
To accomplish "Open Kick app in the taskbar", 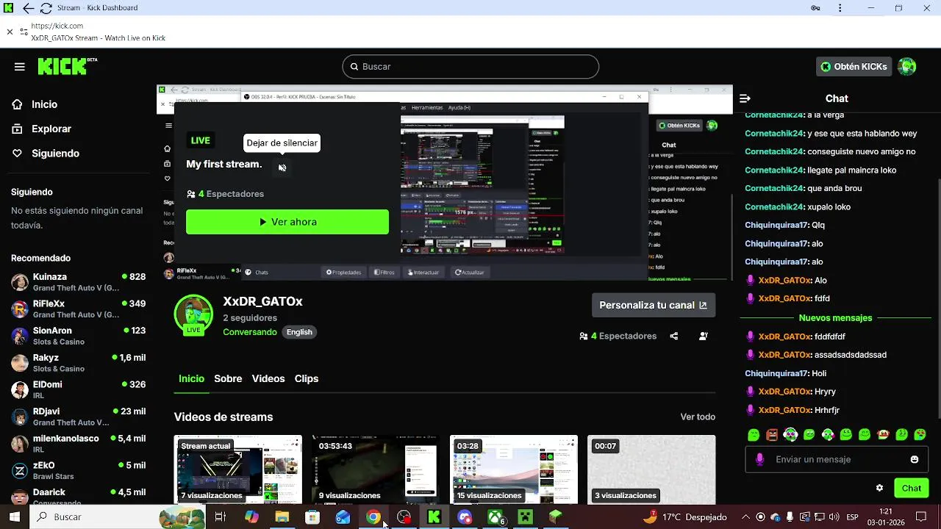I will [434, 517].
